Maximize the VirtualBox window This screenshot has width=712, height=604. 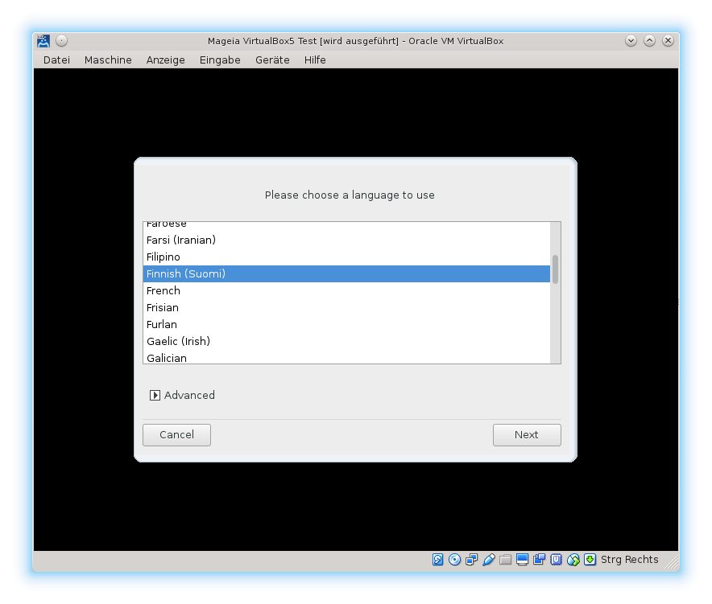[x=649, y=41]
